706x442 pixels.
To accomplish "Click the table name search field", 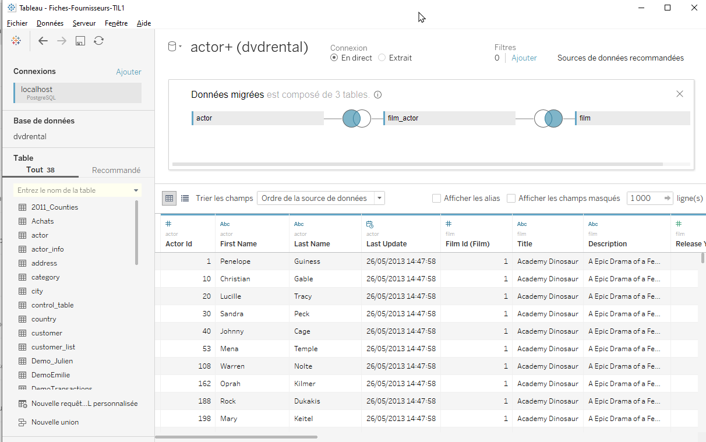I will (77, 190).
